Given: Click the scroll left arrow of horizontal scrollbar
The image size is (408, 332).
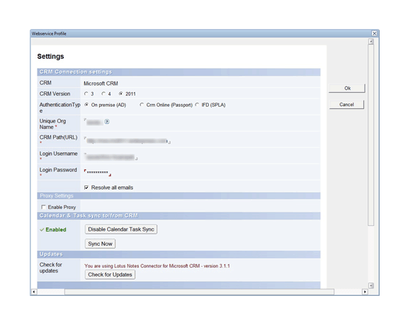Looking at the screenshot, I should [x=34, y=292].
